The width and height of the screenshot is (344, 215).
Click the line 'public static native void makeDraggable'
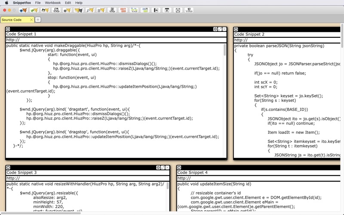[x=73, y=46]
